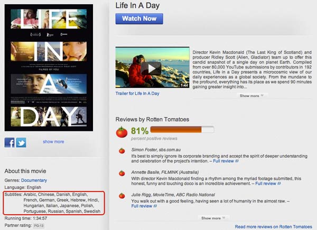Click the Twitter share icon
This screenshot has height=230, width=317.
pyautogui.click(x=21, y=142)
